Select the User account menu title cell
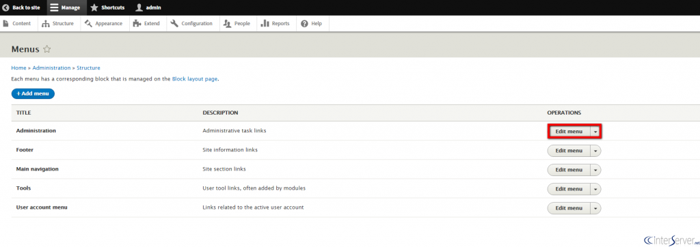 (42, 207)
